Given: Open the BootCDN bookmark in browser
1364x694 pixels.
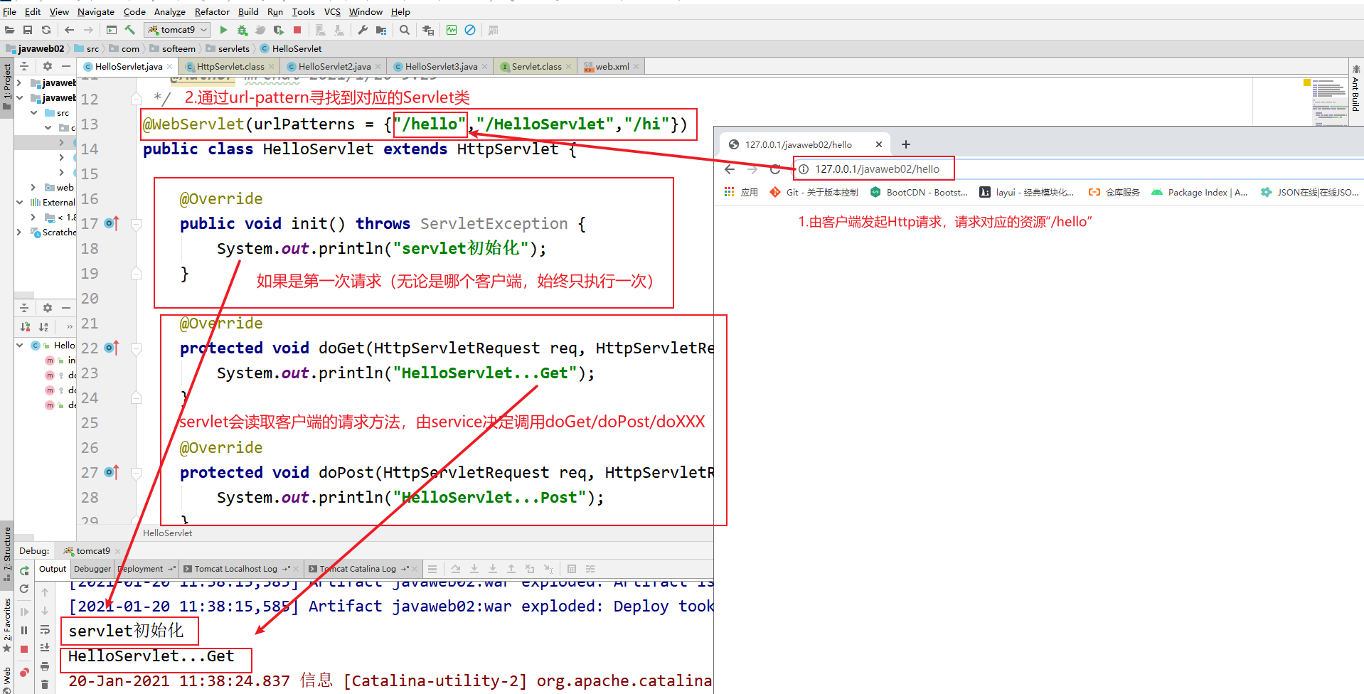Looking at the screenshot, I should [x=919, y=193].
